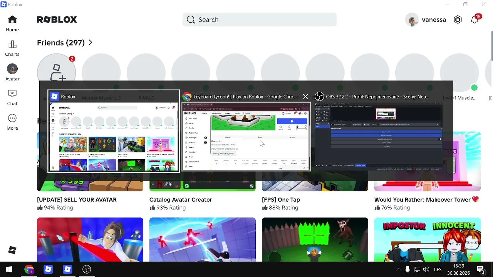
Task: Open the [FPS] One Tap title
Action: tap(281, 200)
